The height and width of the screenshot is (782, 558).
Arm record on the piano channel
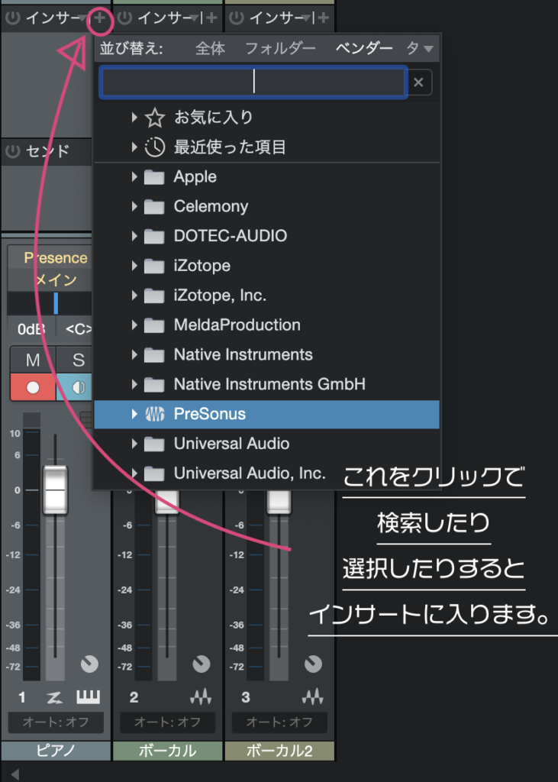point(32,387)
